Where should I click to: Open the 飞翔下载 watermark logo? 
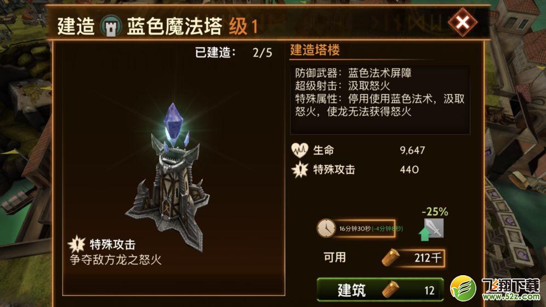click(495, 289)
